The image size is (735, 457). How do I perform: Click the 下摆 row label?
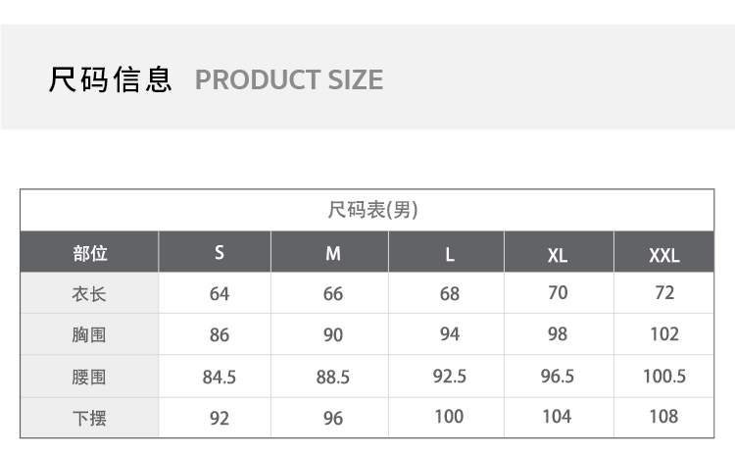click(90, 419)
